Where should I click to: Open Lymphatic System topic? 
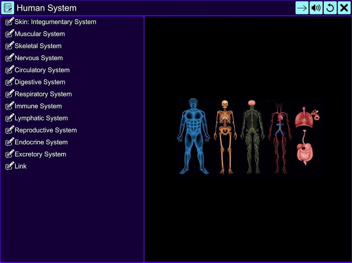coord(41,118)
